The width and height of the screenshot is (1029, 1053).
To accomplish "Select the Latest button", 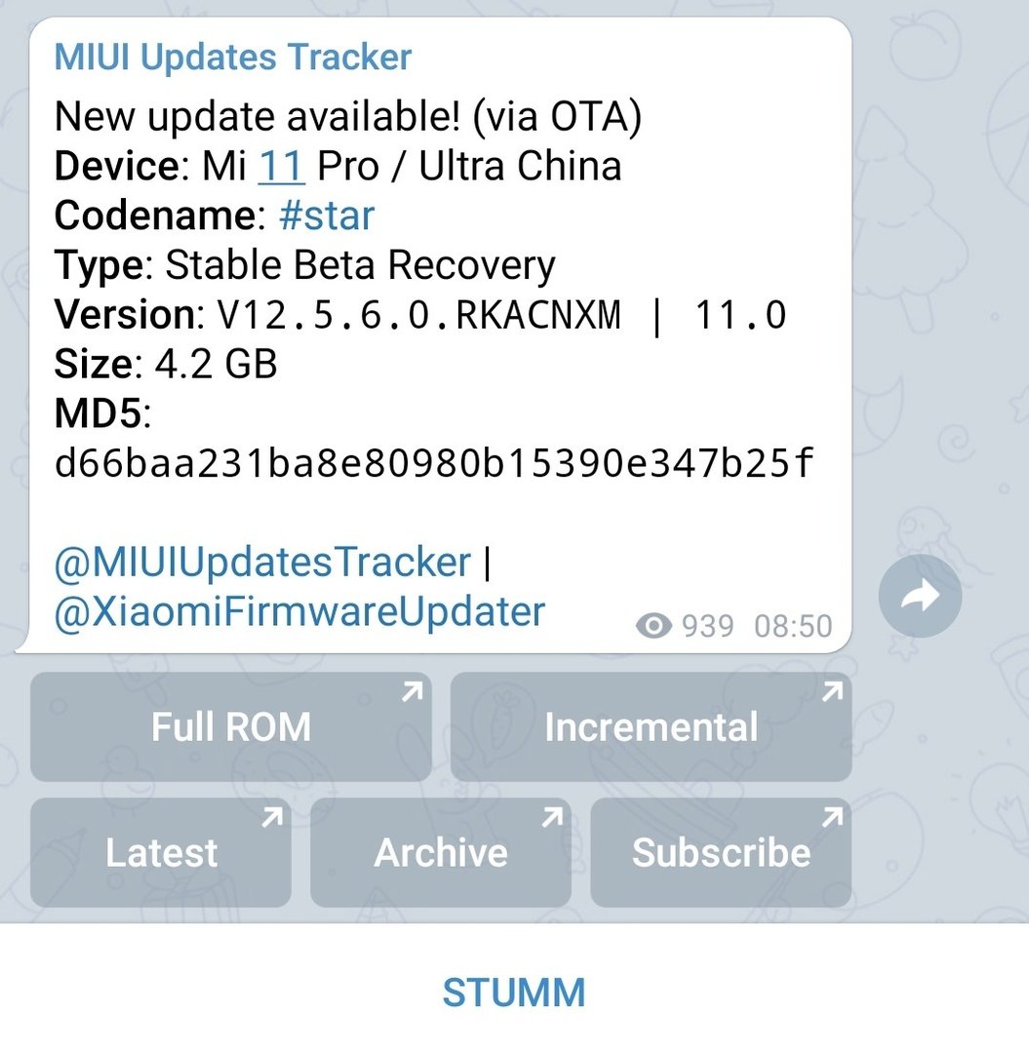I will pos(161,852).
